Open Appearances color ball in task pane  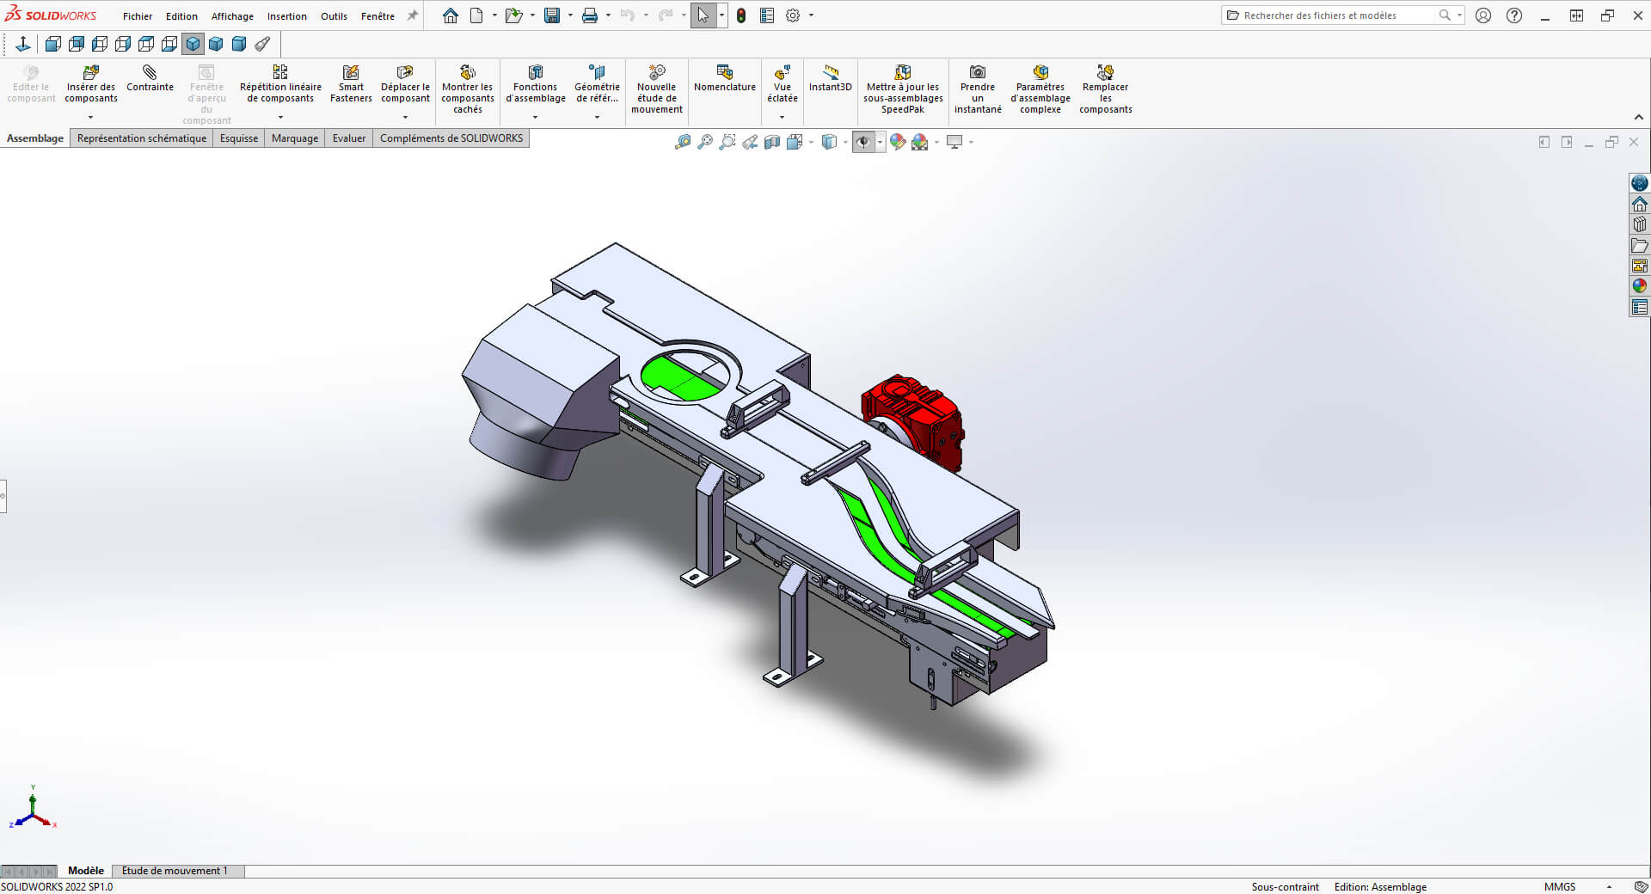pyautogui.click(x=1640, y=286)
